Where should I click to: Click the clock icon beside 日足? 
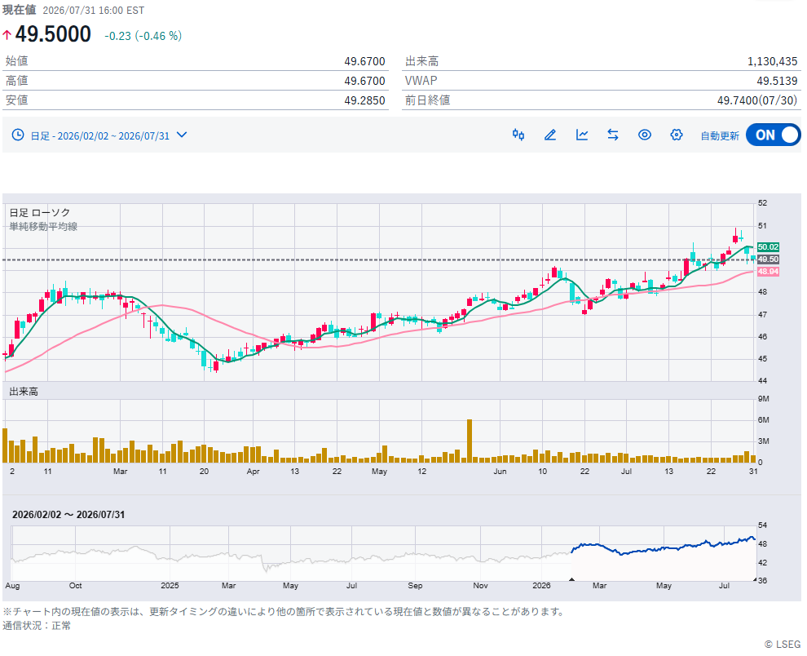[18, 135]
